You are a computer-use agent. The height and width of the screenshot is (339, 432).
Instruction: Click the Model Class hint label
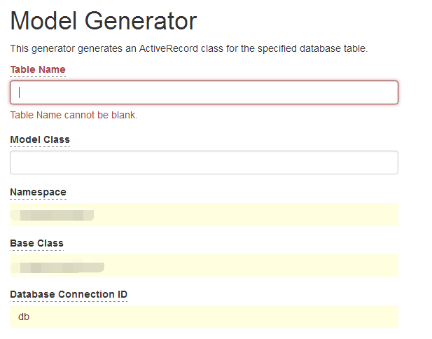40,139
